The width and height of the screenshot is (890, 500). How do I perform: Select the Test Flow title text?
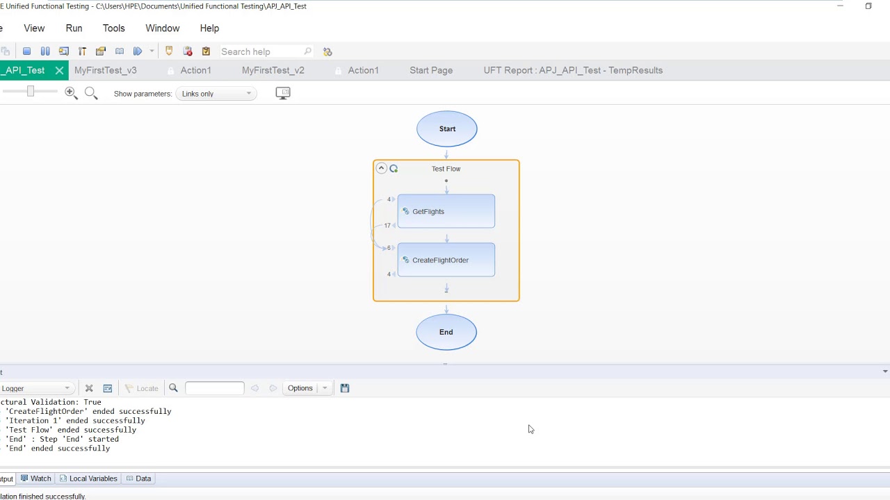[446, 169]
